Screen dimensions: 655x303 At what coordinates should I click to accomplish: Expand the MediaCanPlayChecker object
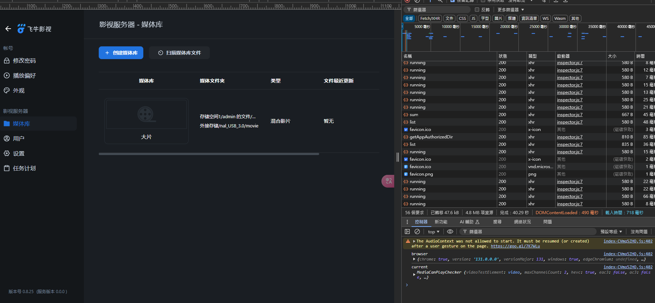[414, 274]
